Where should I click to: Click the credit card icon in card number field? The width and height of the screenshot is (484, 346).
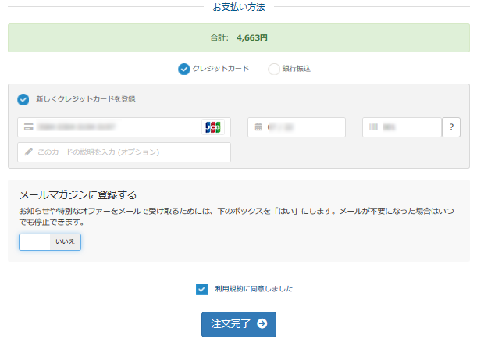coord(29,127)
